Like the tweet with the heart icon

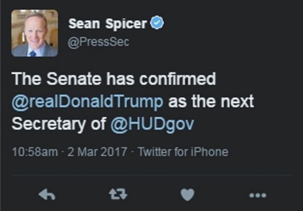click(x=187, y=195)
